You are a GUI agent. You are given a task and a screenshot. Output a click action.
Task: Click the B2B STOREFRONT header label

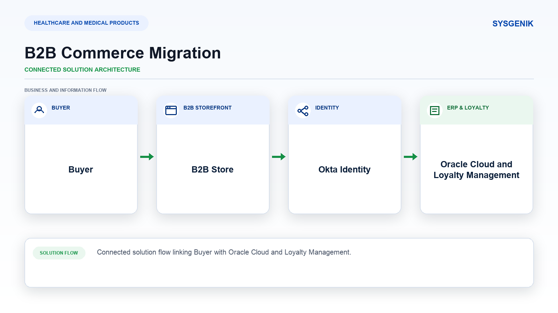click(208, 108)
